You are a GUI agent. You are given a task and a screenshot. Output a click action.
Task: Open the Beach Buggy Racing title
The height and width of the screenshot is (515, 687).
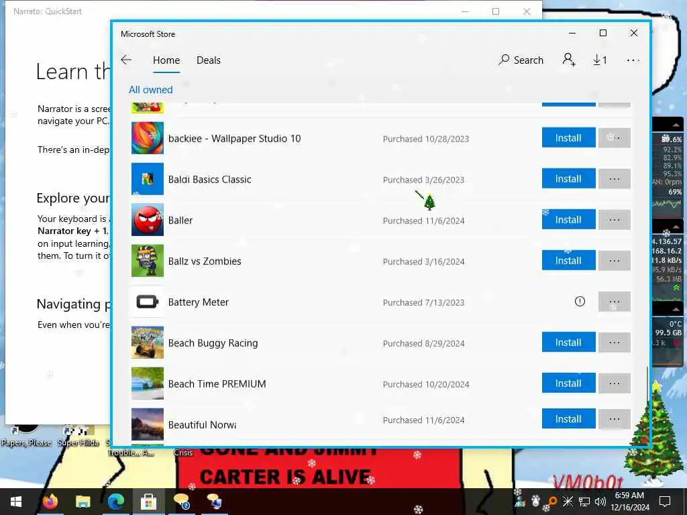click(213, 343)
